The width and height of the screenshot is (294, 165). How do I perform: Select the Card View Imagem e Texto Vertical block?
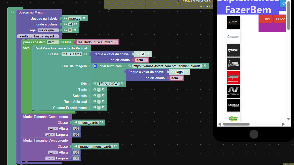pyautogui.click(x=60, y=48)
